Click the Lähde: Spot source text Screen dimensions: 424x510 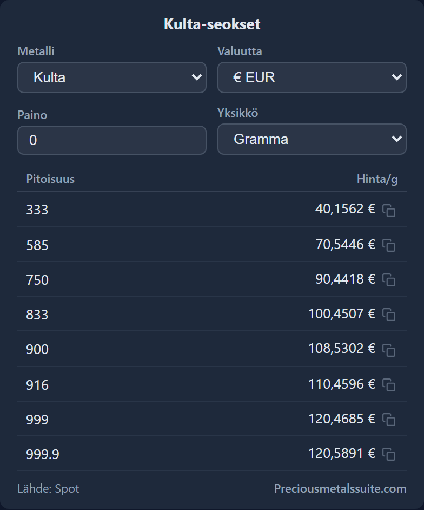pyautogui.click(x=49, y=488)
